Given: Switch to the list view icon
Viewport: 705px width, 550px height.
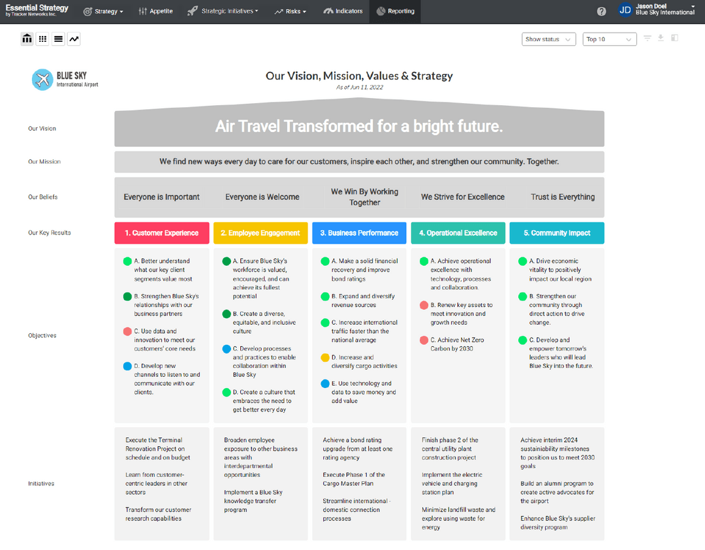Looking at the screenshot, I should [57, 39].
